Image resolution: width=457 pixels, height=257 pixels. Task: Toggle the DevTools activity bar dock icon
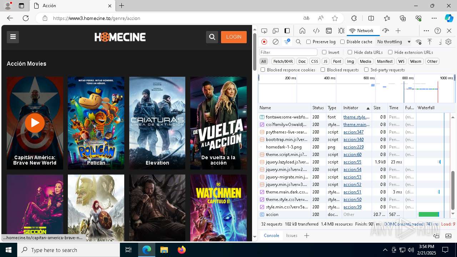(x=287, y=31)
